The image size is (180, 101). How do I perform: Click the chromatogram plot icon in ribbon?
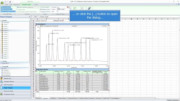[75, 8]
